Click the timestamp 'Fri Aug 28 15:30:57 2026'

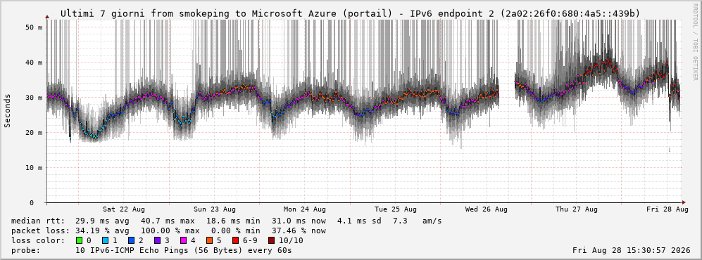tap(632, 251)
